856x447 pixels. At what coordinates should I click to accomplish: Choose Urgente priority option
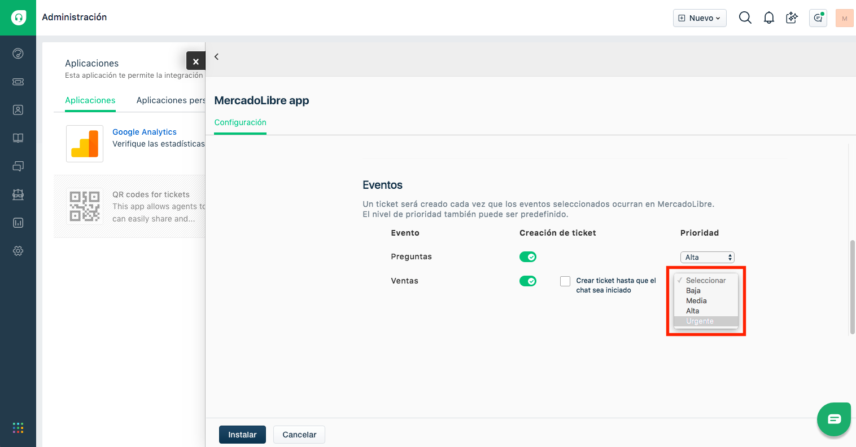pyautogui.click(x=706, y=321)
